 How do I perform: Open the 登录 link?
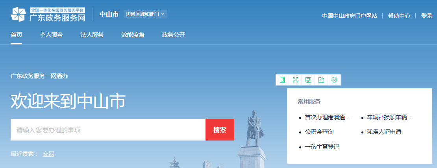(x=427, y=16)
